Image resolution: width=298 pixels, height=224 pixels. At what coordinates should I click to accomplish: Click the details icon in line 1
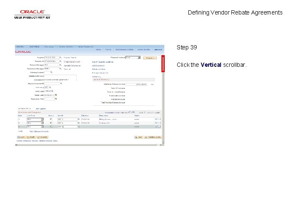(51, 119)
